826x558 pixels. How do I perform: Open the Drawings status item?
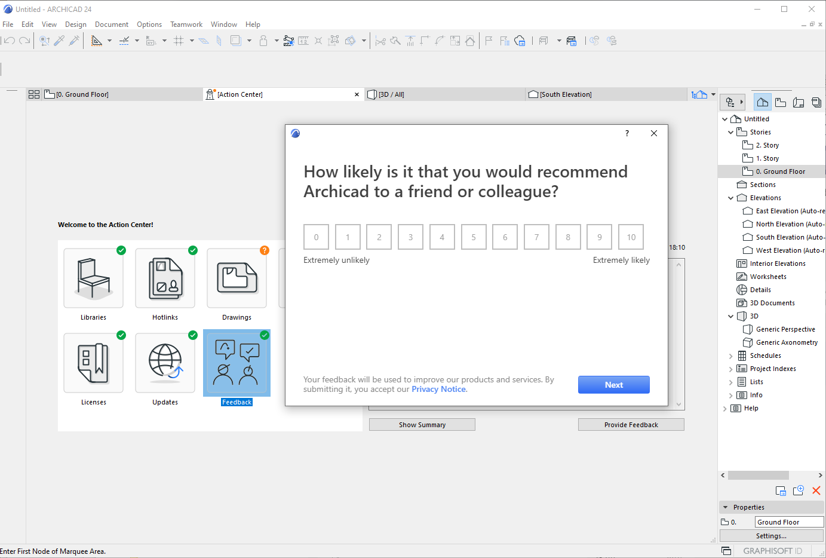click(x=237, y=278)
